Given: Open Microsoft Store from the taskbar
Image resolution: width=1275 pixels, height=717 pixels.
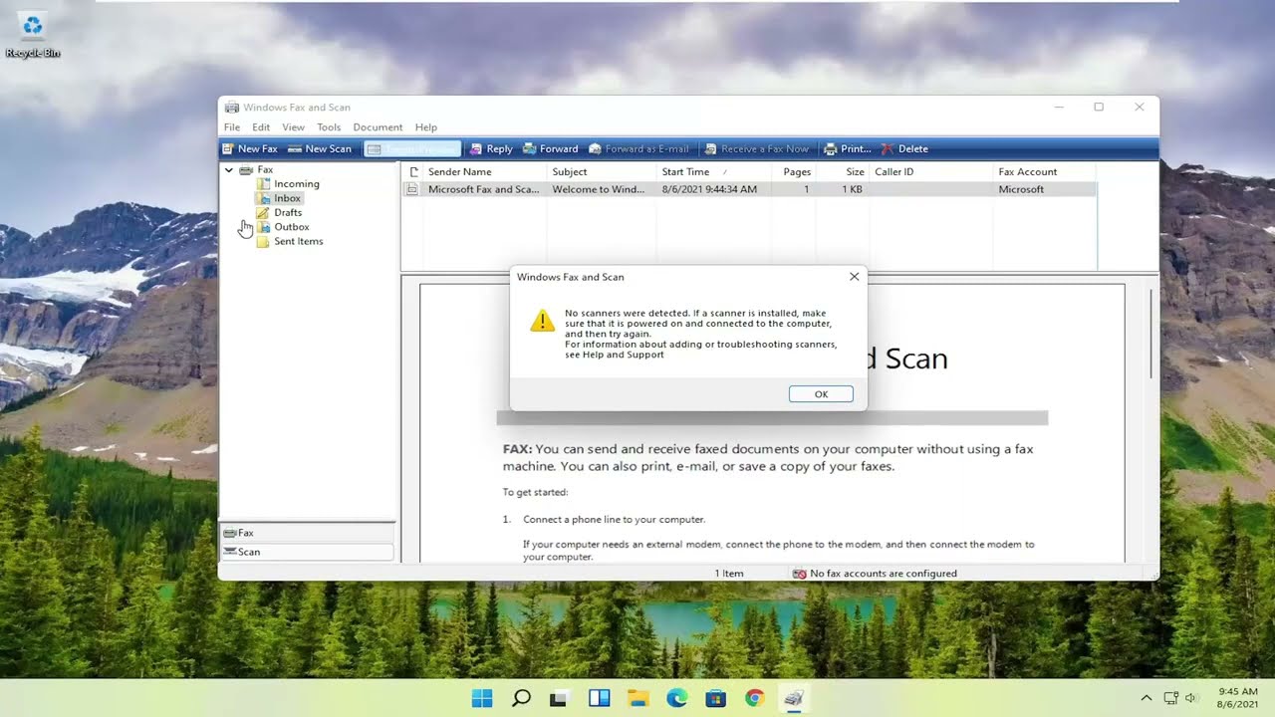Looking at the screenshot, I should pos(716,698).
